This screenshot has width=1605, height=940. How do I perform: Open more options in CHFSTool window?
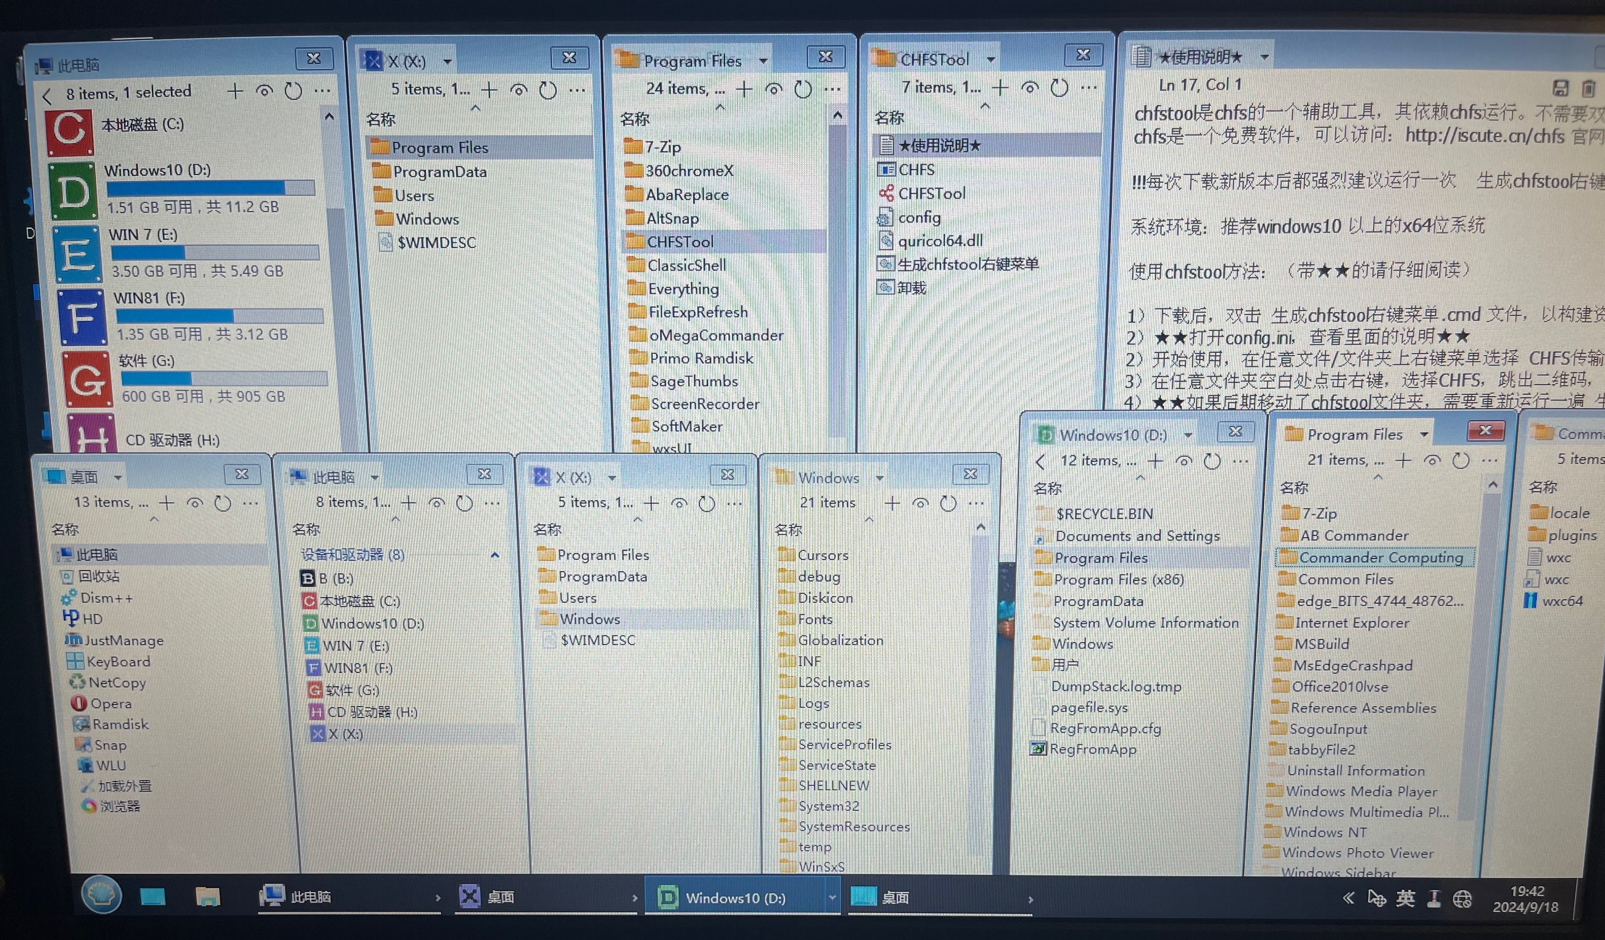(1089, 87)
